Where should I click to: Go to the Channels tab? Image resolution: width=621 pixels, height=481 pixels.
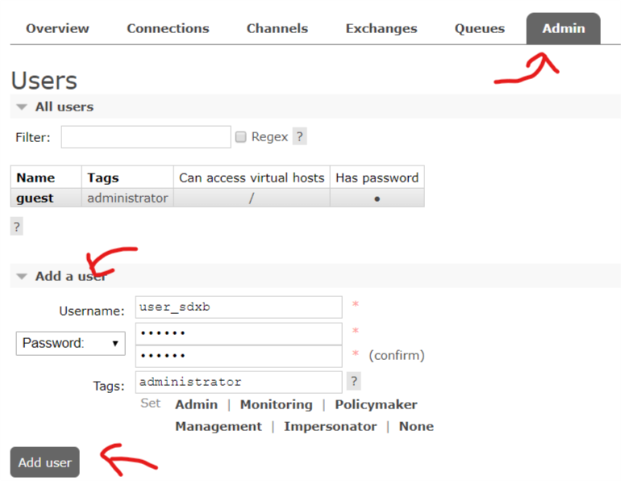click(277, 28)
